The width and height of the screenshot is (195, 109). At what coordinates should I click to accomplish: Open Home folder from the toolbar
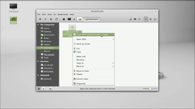[x=64, y=19]
